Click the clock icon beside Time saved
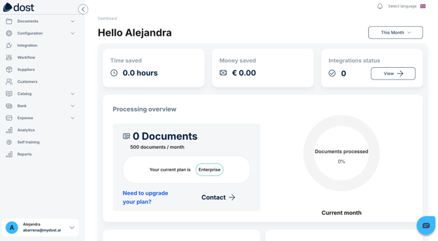 [114, 73]
